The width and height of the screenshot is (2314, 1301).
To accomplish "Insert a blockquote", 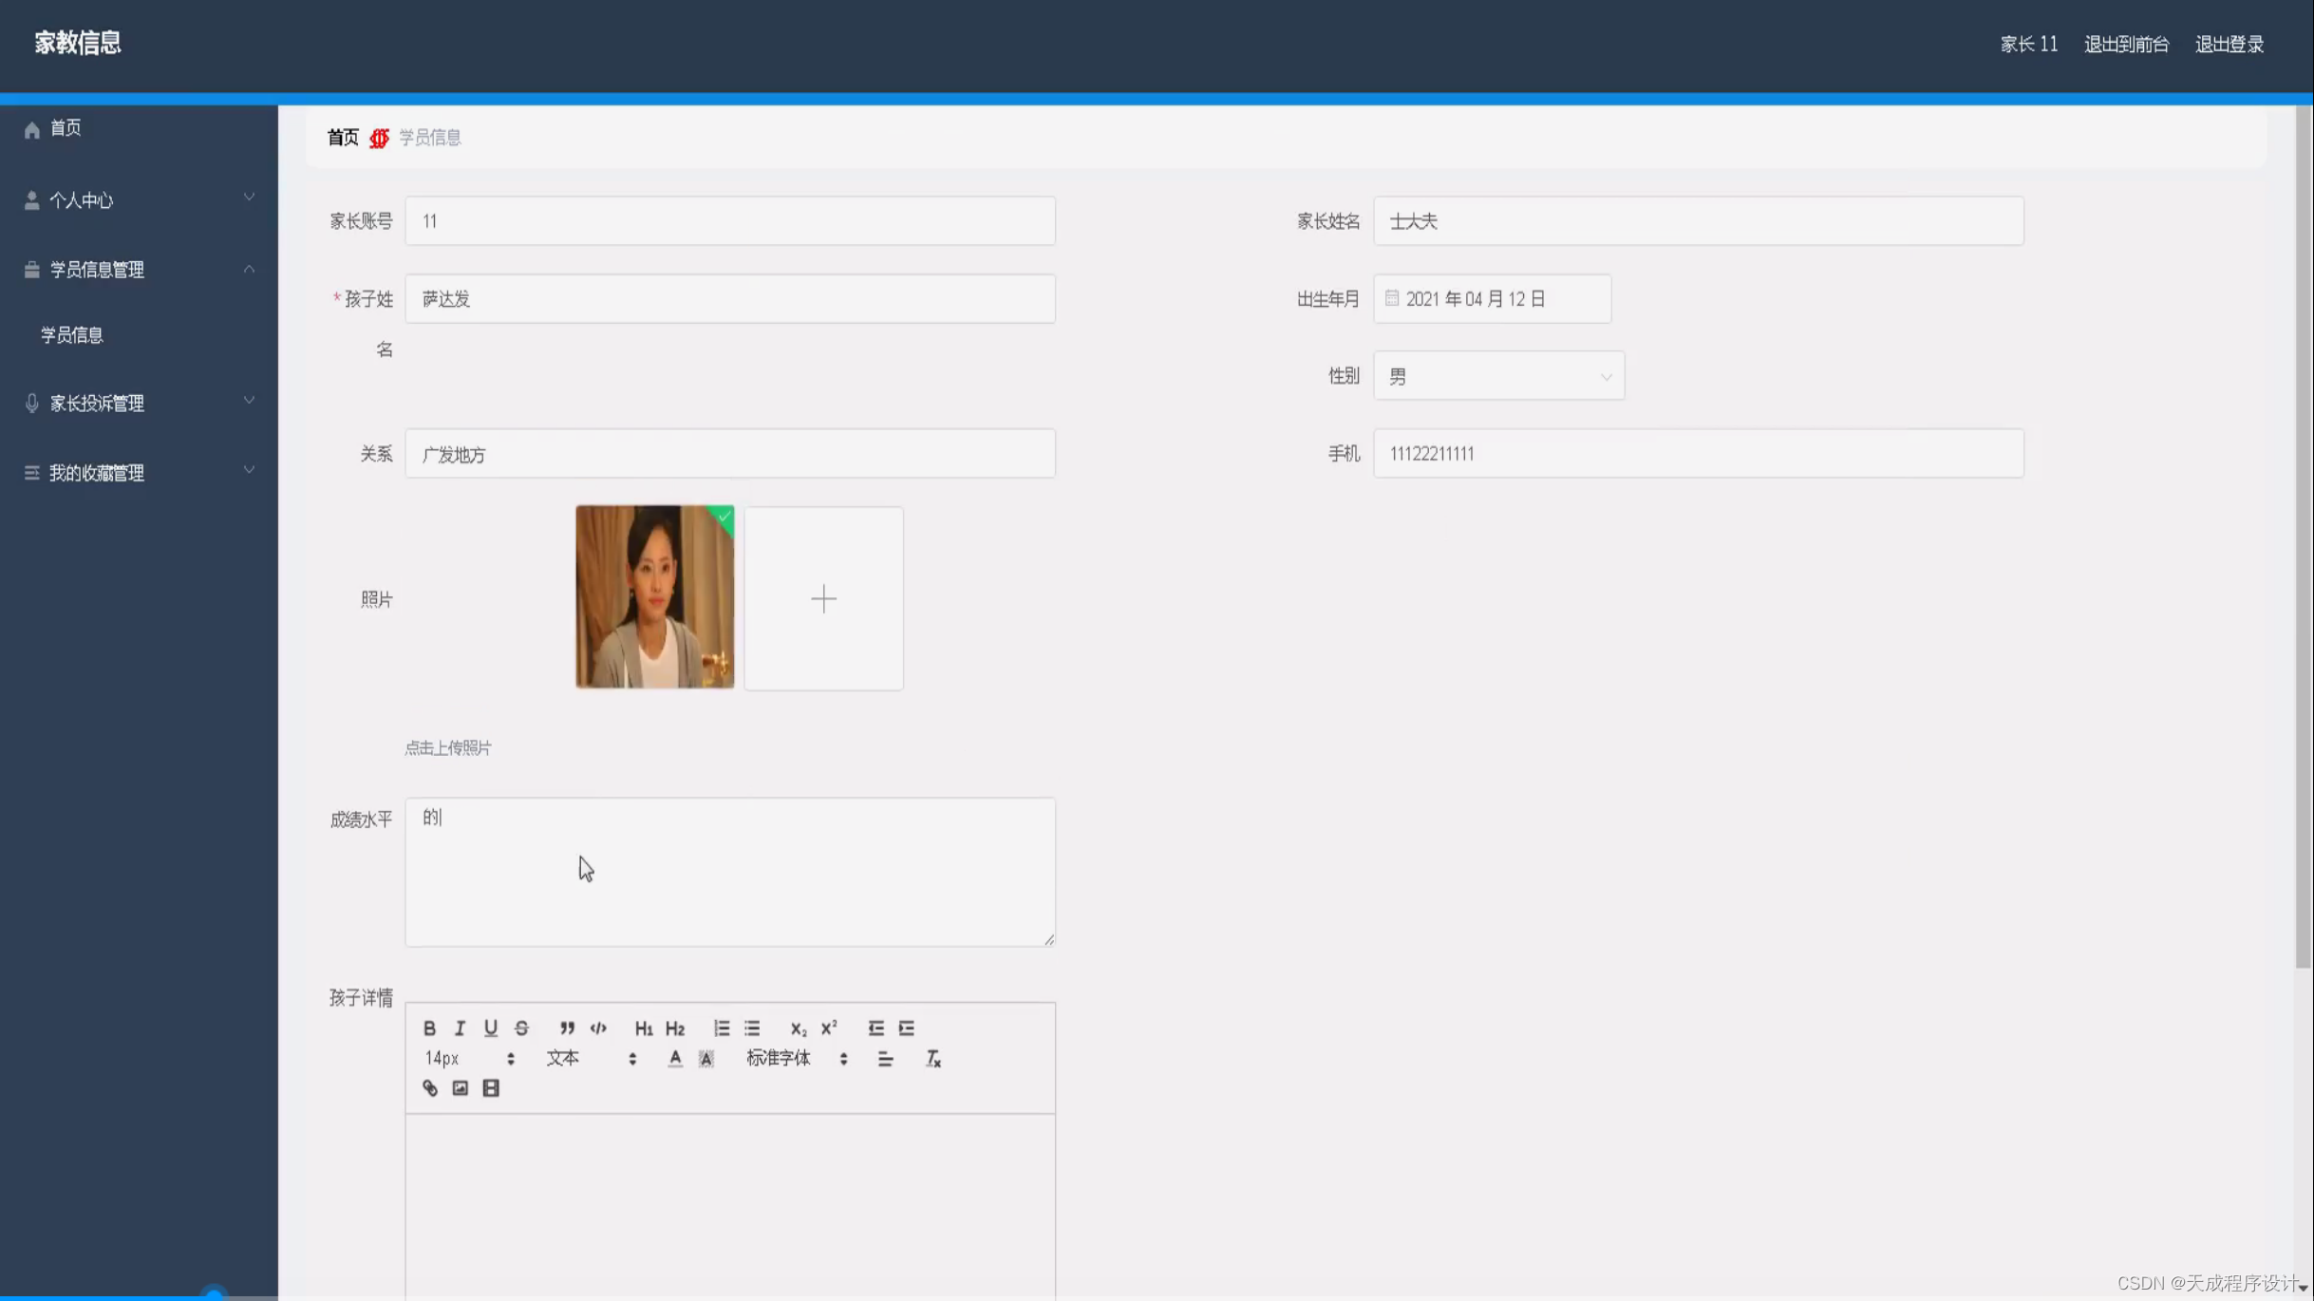I will (x=566, y=1028).
